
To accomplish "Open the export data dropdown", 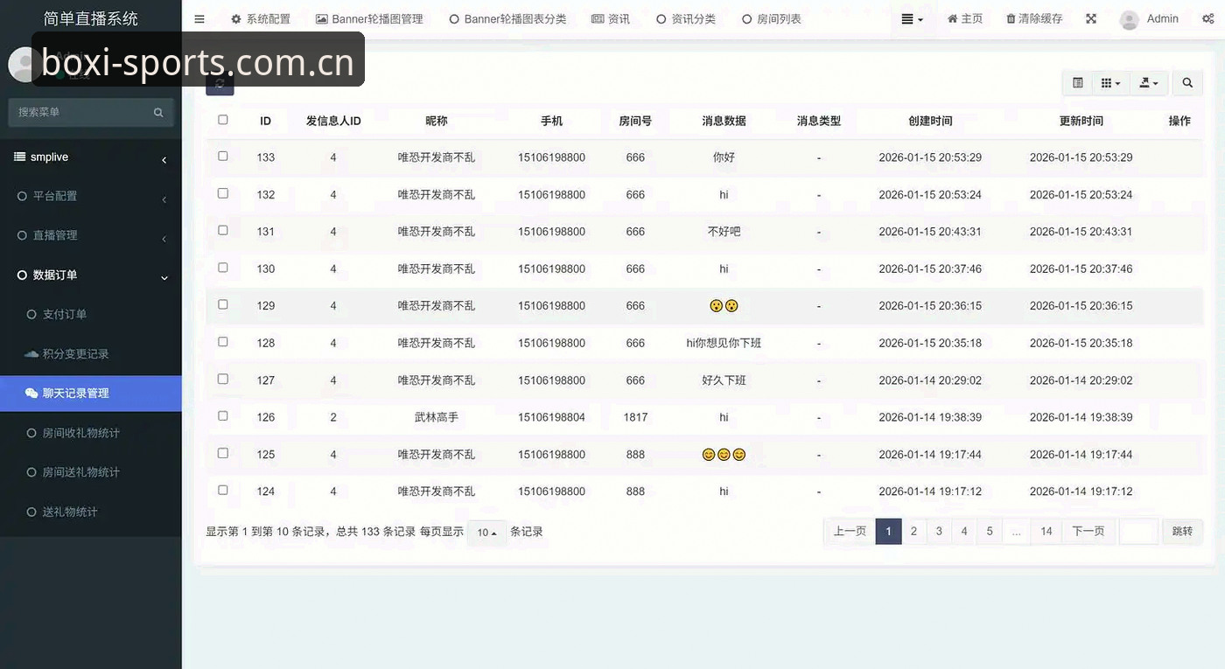I will coord(1148,83).
